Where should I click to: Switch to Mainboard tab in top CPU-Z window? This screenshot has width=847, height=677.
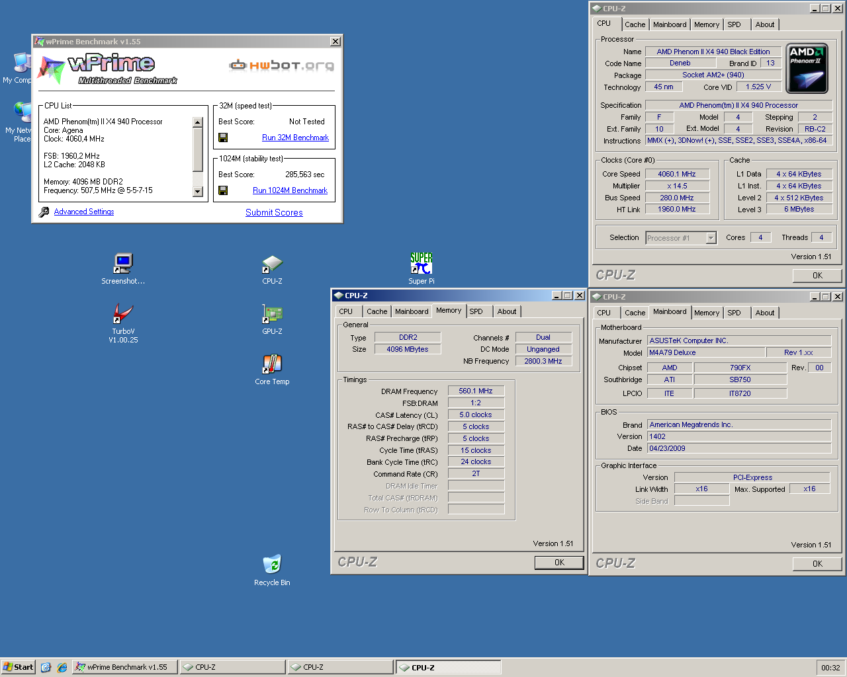pyautogui.click(x=670, y=24)
